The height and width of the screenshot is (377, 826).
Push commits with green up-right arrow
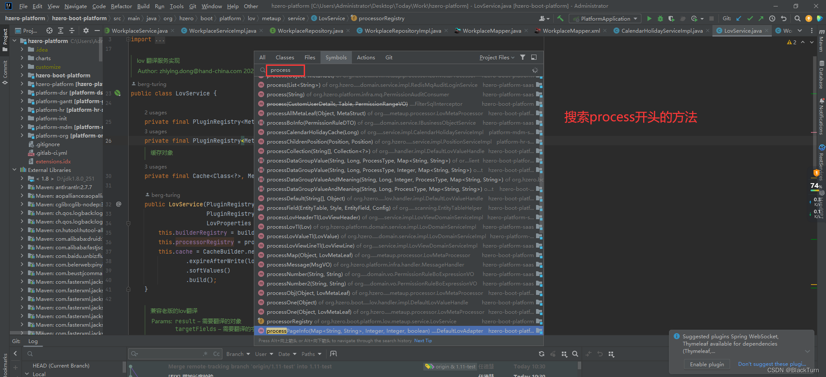tap(761, 18)
